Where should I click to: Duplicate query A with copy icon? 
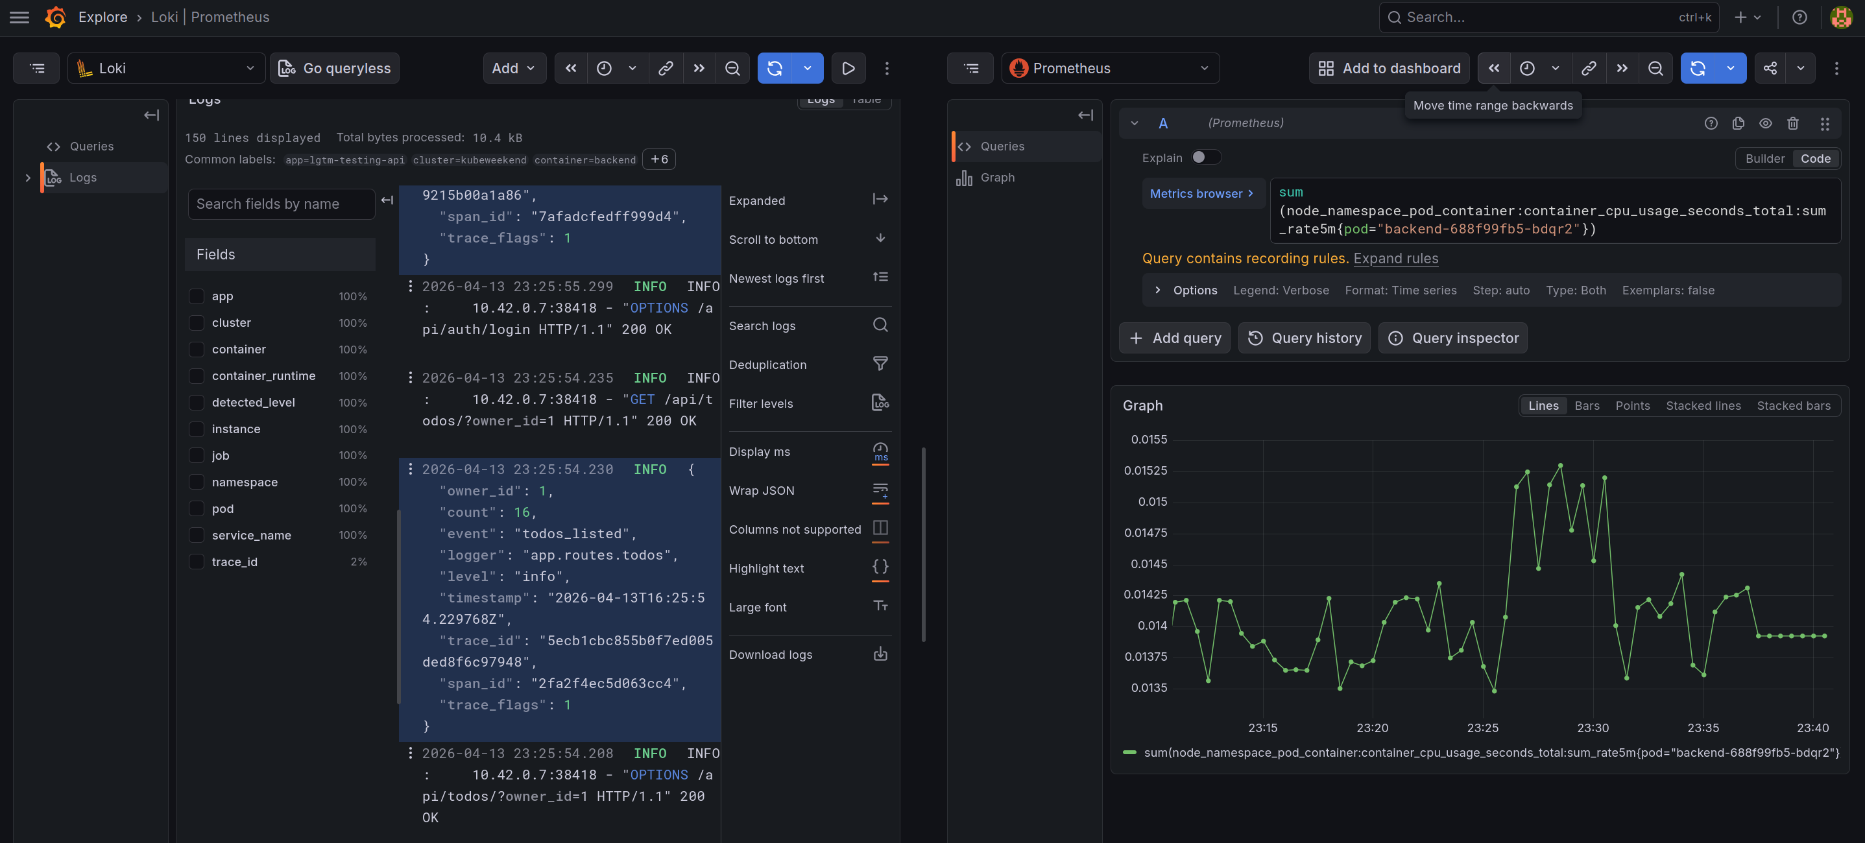click(x=1738, y=123)
